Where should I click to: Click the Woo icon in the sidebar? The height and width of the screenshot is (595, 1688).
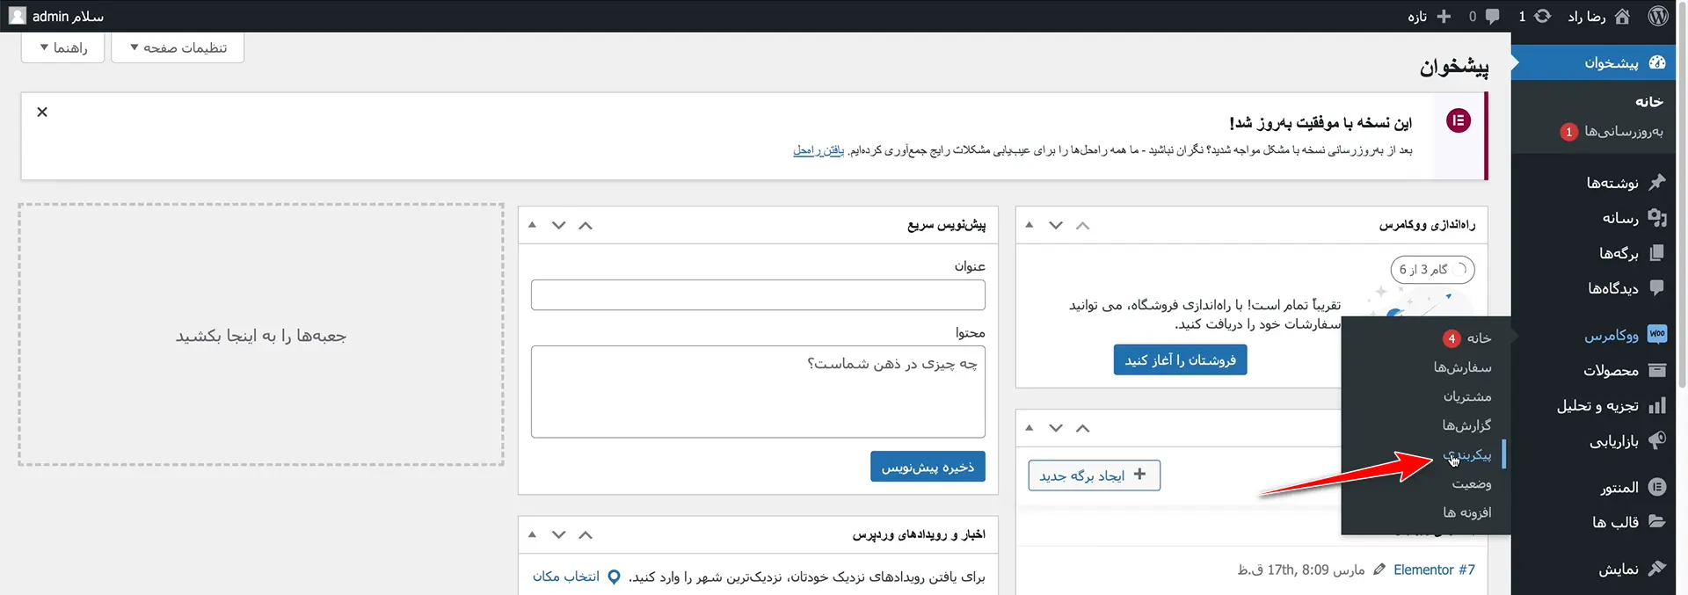click(x=1657, y=334)
